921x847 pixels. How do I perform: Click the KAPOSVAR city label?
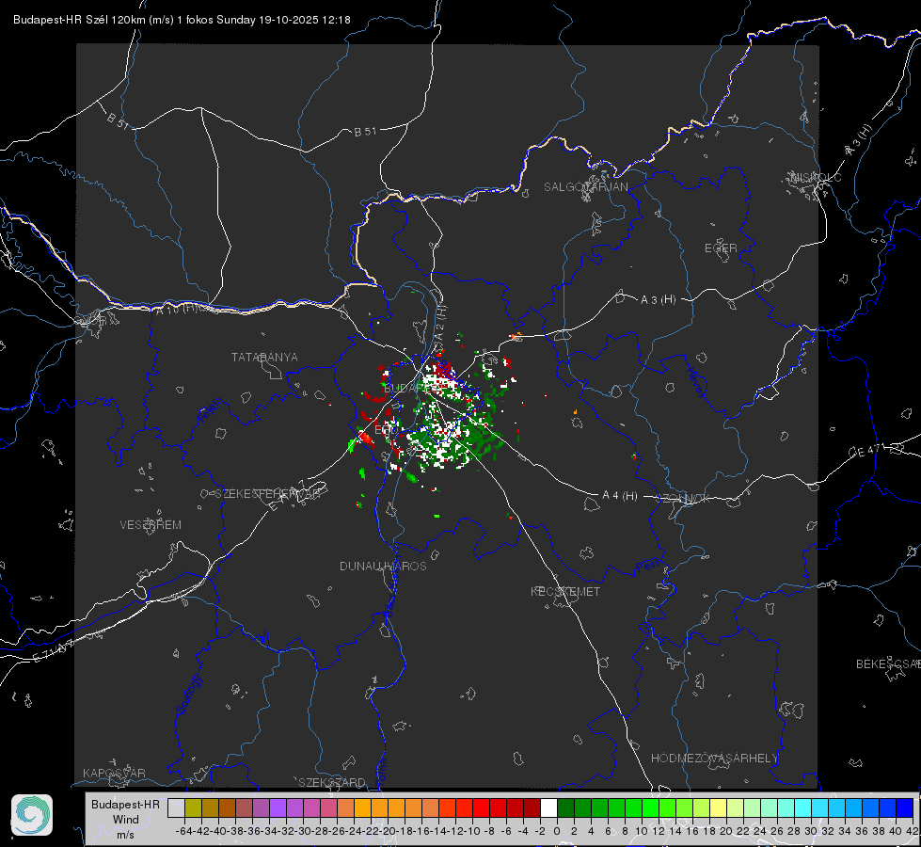[x=114, y=773]
